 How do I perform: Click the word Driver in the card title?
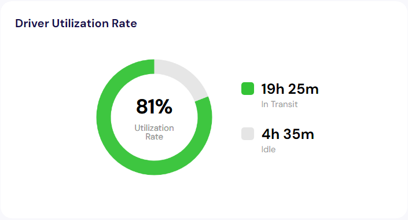32,23
